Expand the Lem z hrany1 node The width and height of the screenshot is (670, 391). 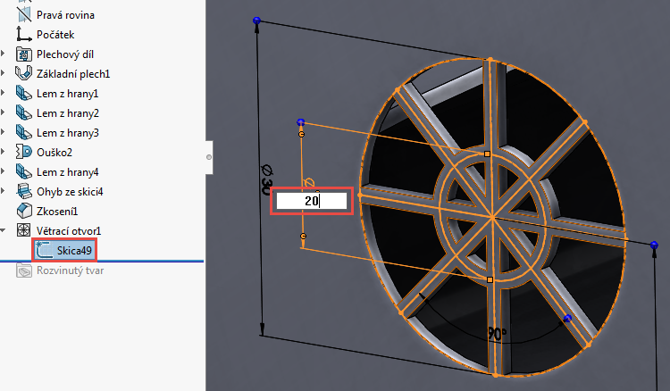click(4, 93)
